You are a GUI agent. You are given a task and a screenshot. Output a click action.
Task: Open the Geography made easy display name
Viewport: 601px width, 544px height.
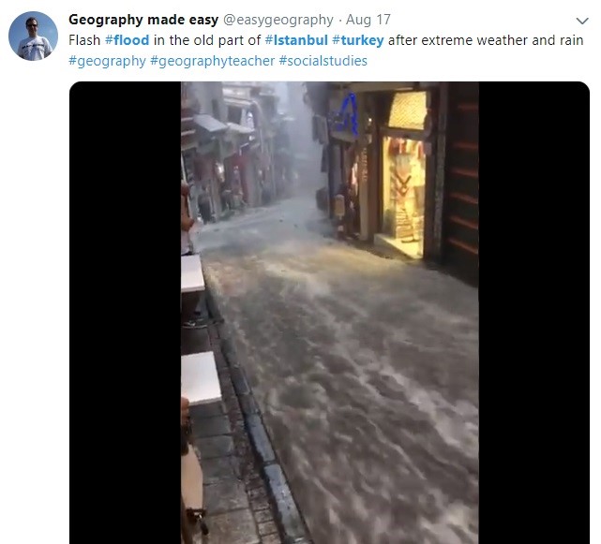(143, 20)
